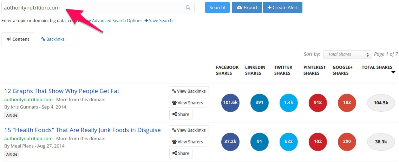Click the 91 LinkedIn shares circle
Image resolution: width=399 pixels, height=162 pixels.
pyautogui.click(x=259, y=142)
